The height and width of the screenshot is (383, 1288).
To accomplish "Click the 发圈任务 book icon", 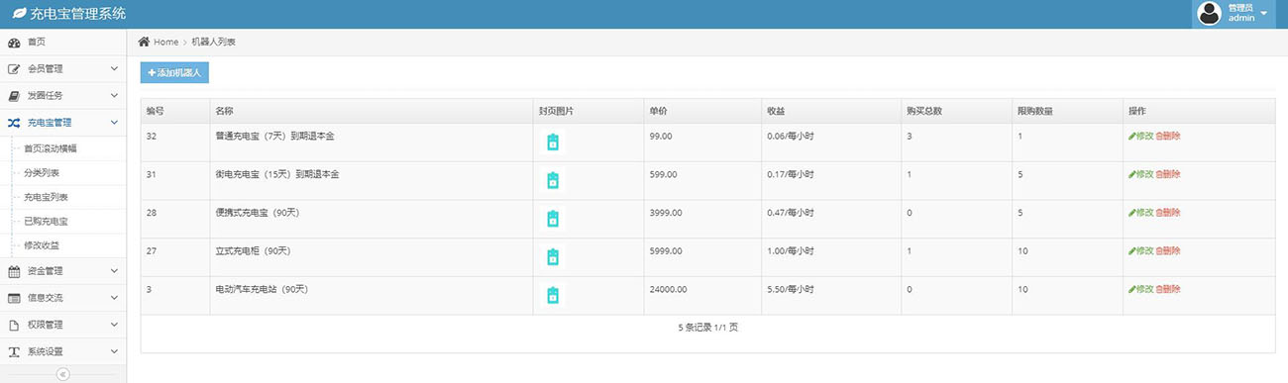I will click(x=14, y=96).
